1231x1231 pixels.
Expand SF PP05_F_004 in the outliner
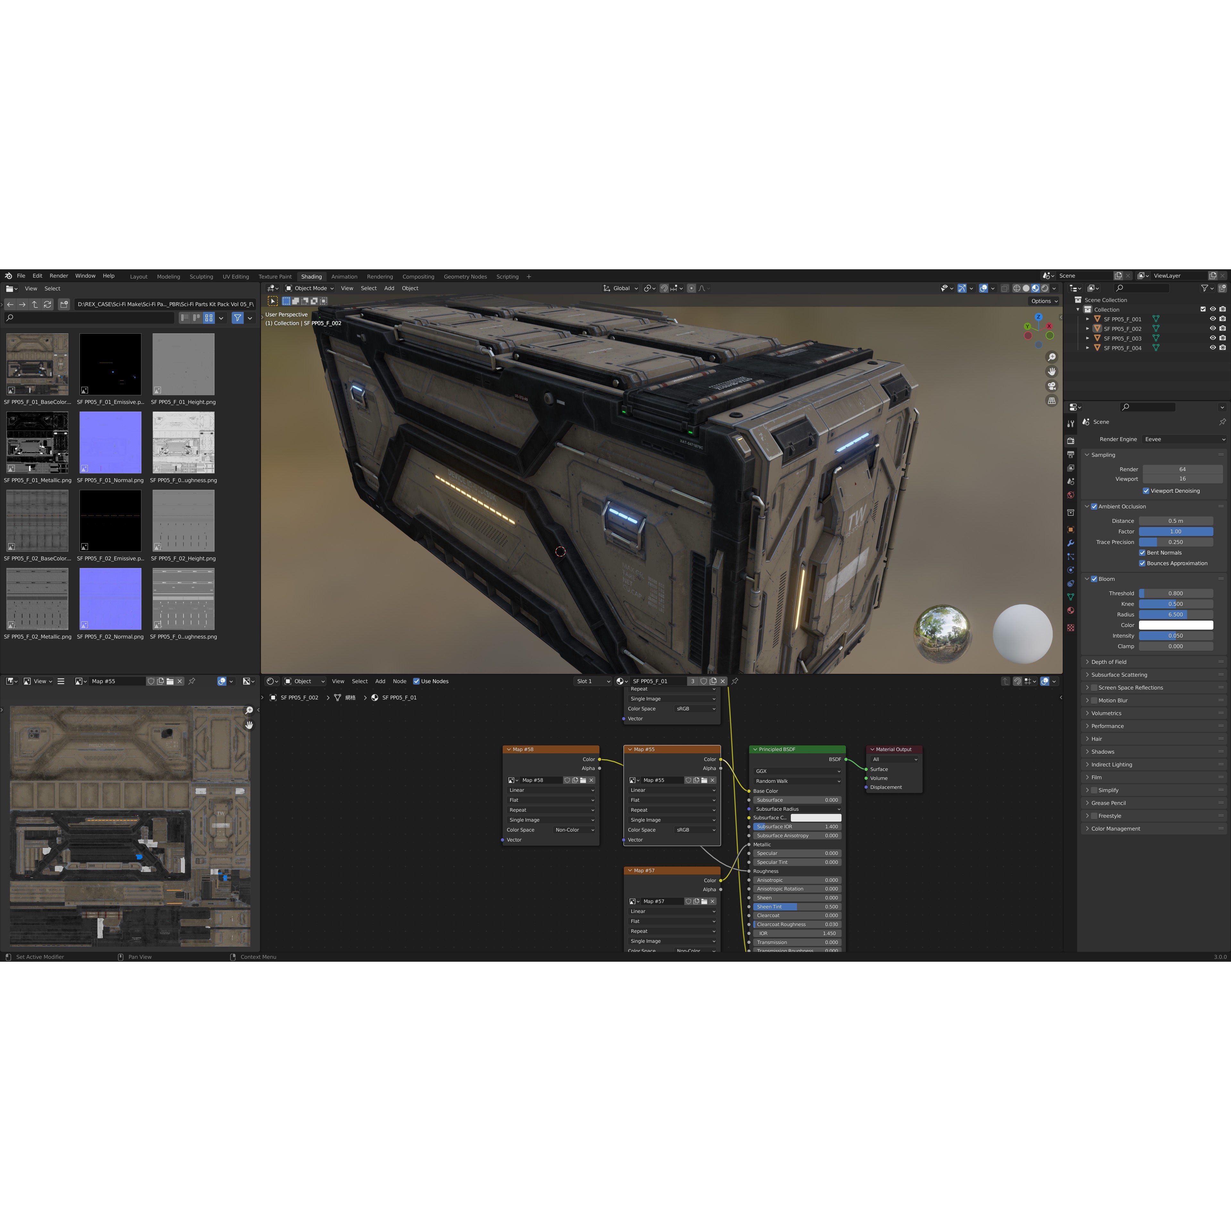[1088, 348]
